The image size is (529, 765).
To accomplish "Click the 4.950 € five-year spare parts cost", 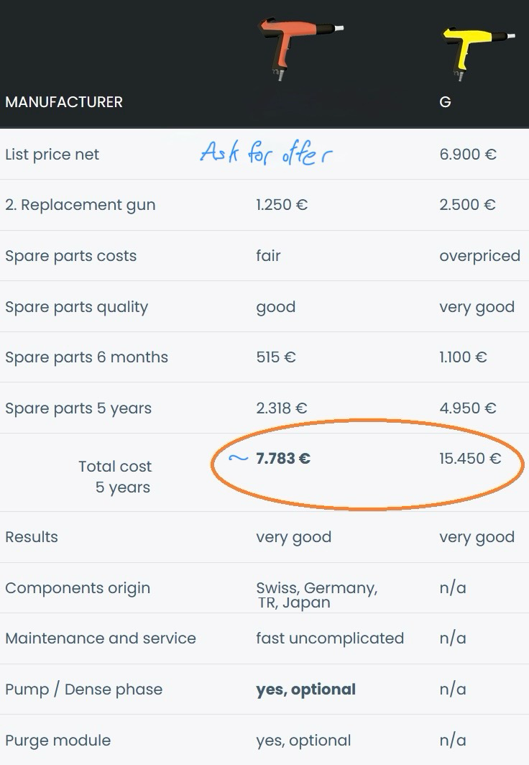I will [x=468, y=408].
